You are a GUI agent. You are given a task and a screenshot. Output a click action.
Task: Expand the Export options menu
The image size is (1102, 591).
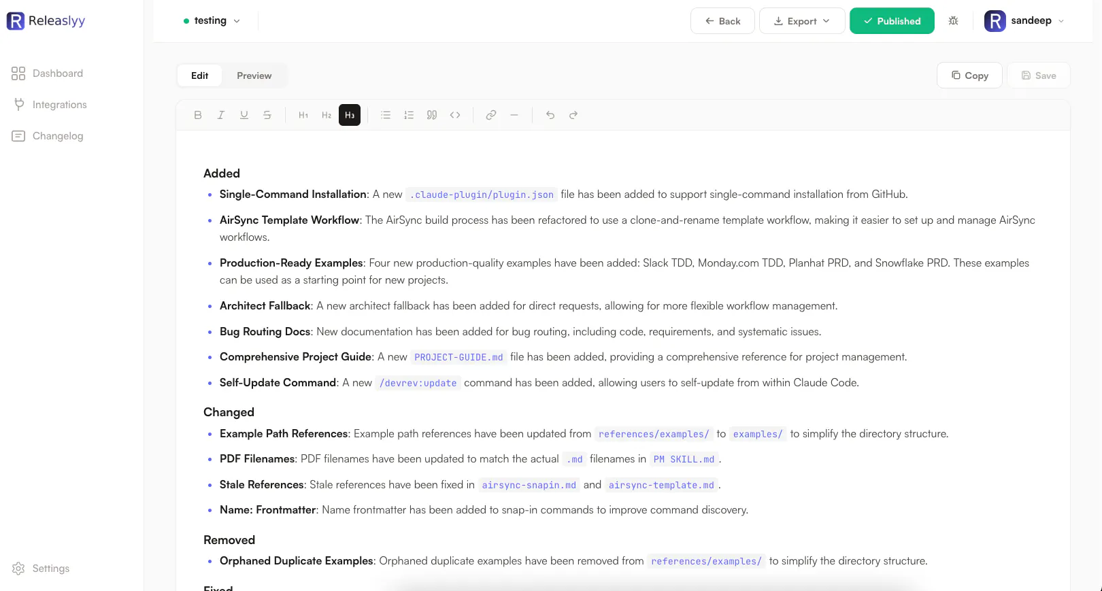[802, 21]
